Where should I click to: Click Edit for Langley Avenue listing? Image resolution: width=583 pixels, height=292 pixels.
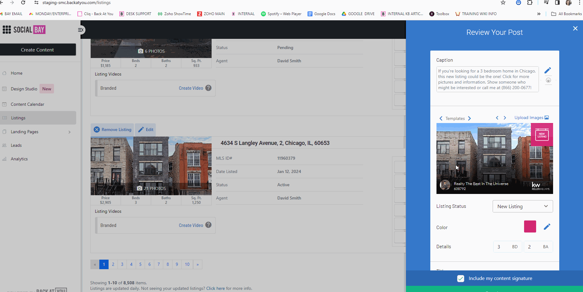click(x=145, y=130)
